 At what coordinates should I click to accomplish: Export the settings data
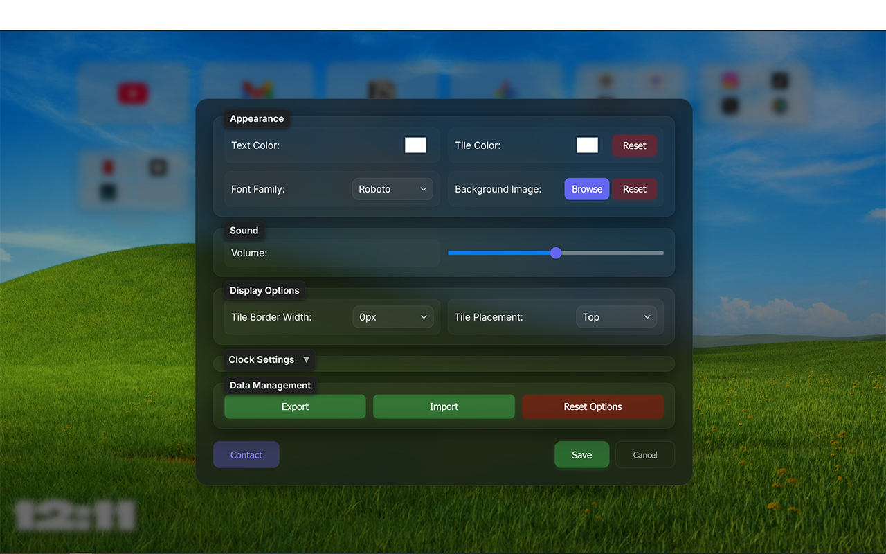(295, 406)
